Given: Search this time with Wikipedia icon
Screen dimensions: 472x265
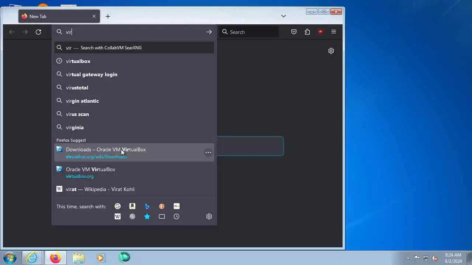Looking at the screenshot, I should pyautogui.click(x=118, y=216).
